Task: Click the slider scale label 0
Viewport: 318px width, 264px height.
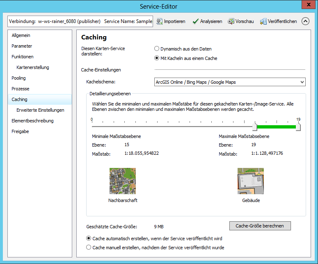Action: [x=92, y=119]
